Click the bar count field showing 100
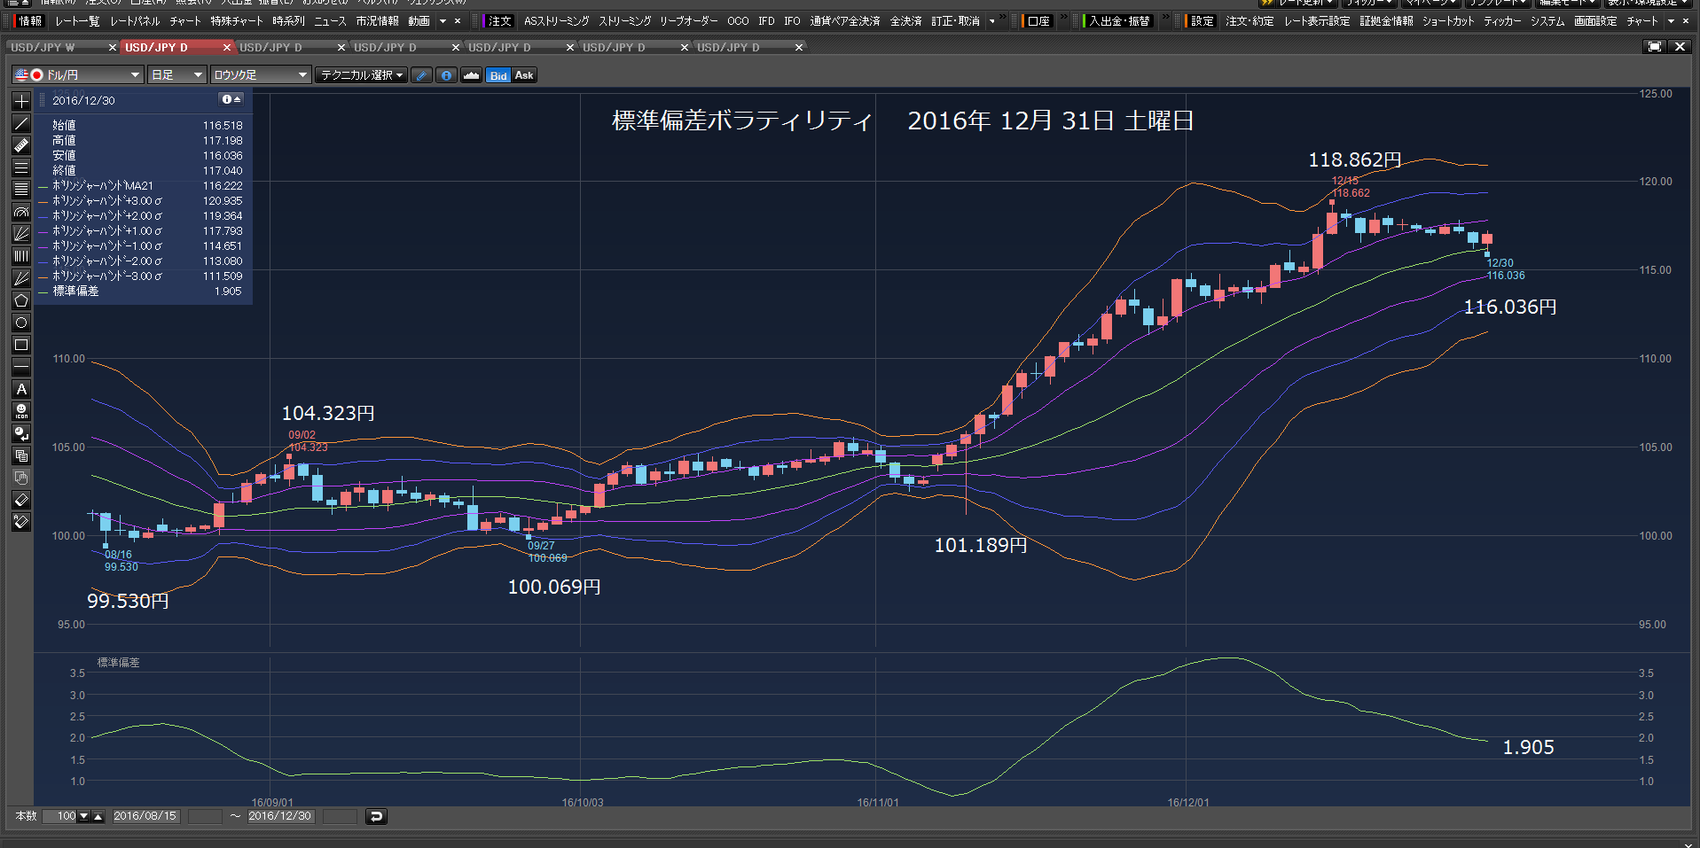The width and height of the screenshot is (1700, 848). [60, 816]
